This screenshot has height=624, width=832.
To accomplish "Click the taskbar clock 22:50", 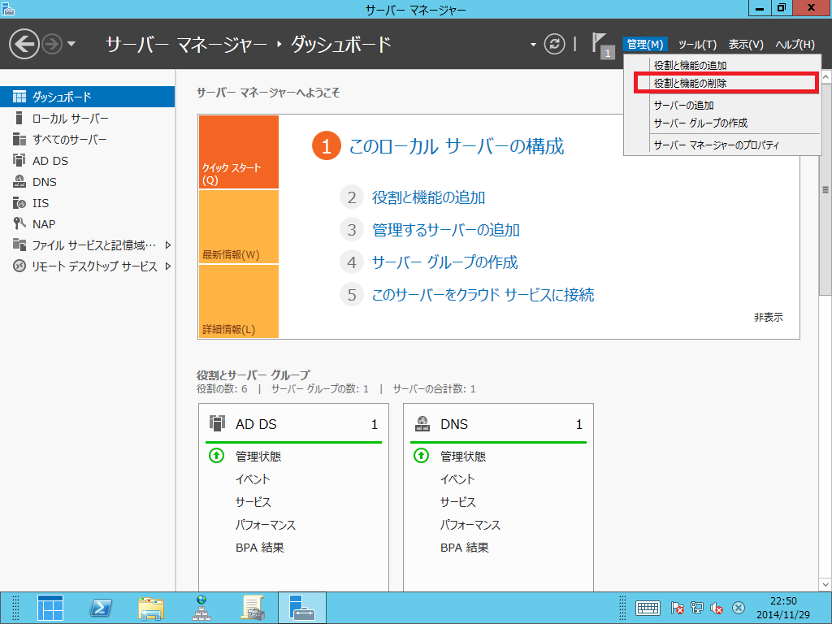I will pyautogui.click(x=784, y=601).
